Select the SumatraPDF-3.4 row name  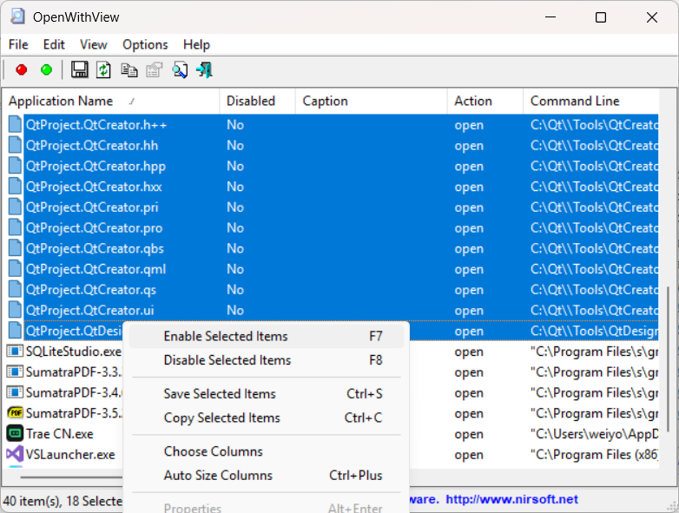(x=74, y=392)
